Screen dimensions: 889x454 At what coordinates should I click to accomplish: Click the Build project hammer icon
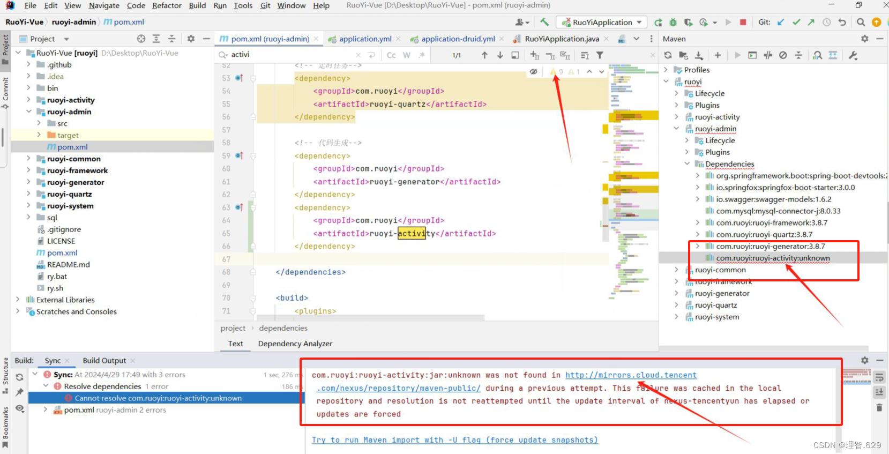(x=544, y=22)
